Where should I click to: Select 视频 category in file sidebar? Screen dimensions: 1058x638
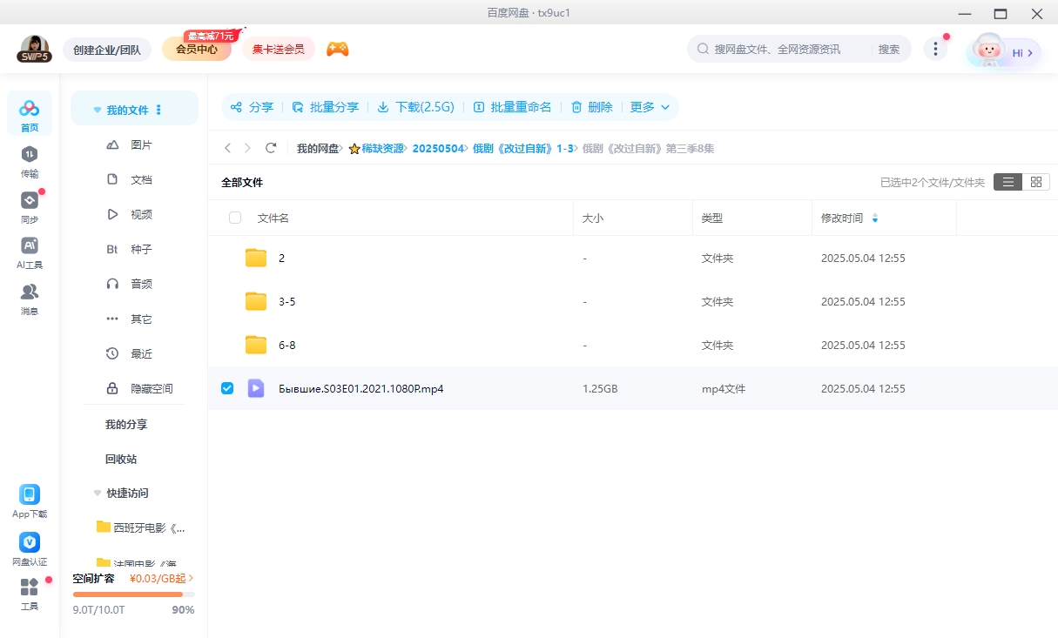(141, 214)
